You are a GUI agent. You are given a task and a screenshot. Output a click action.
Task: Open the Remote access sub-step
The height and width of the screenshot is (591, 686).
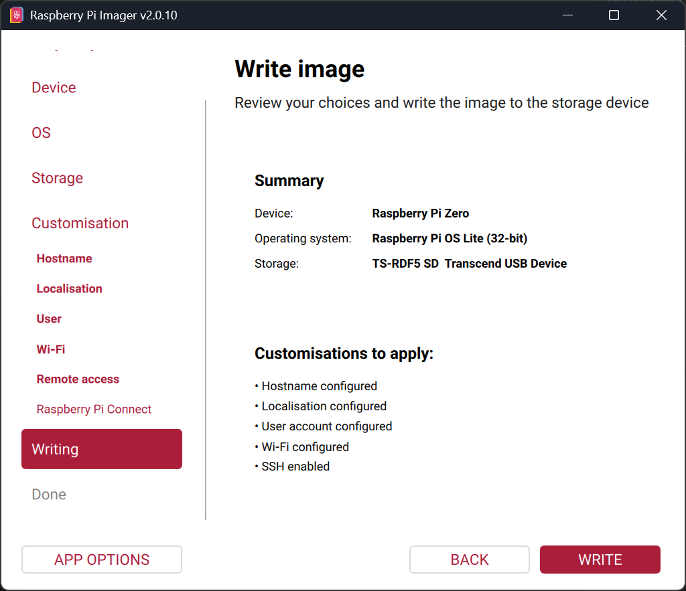[x=78, y=379]
